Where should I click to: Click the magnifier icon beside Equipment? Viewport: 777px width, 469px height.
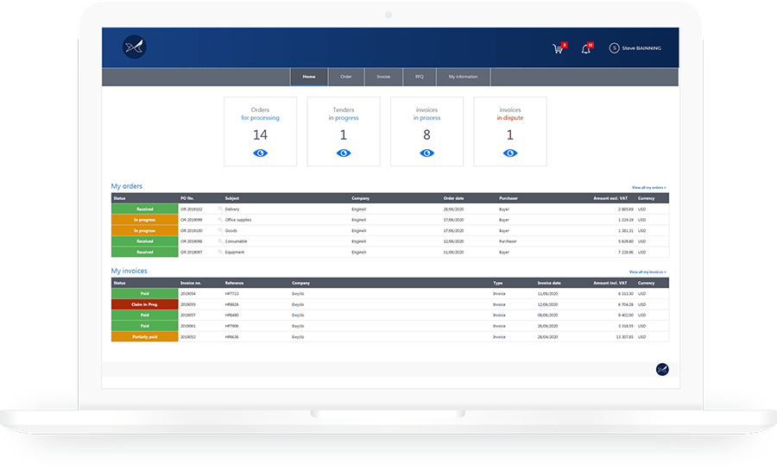tap(220, 252)
